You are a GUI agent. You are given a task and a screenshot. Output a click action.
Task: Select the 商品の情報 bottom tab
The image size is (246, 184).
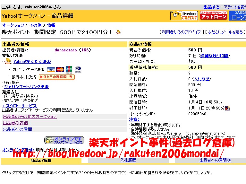click(41, 161)
